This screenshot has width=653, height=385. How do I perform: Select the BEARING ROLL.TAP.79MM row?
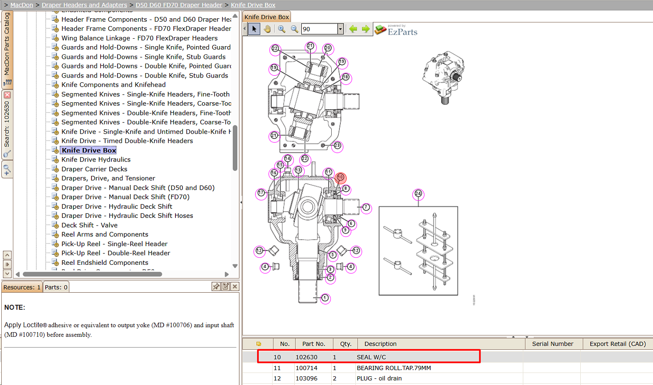tap(448, 368)
